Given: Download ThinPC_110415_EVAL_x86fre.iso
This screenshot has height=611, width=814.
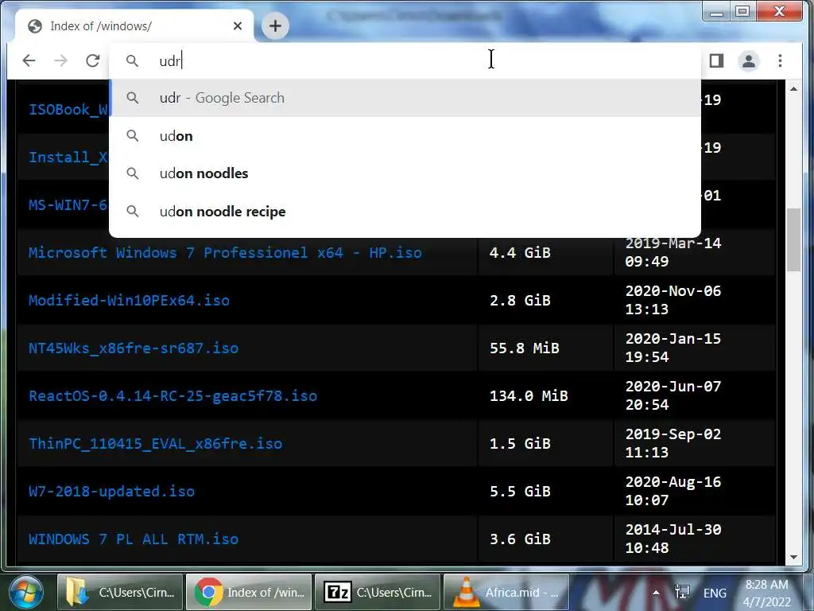Looking at the screenshot, I should coord(155,444).
